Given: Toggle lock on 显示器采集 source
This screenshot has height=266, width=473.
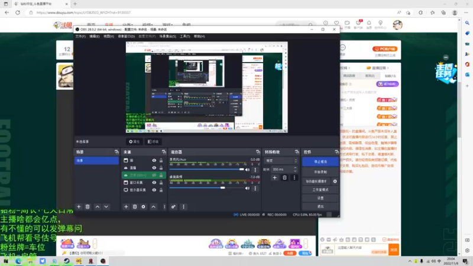Looking at the screenshot, I should tap(161, 190).
